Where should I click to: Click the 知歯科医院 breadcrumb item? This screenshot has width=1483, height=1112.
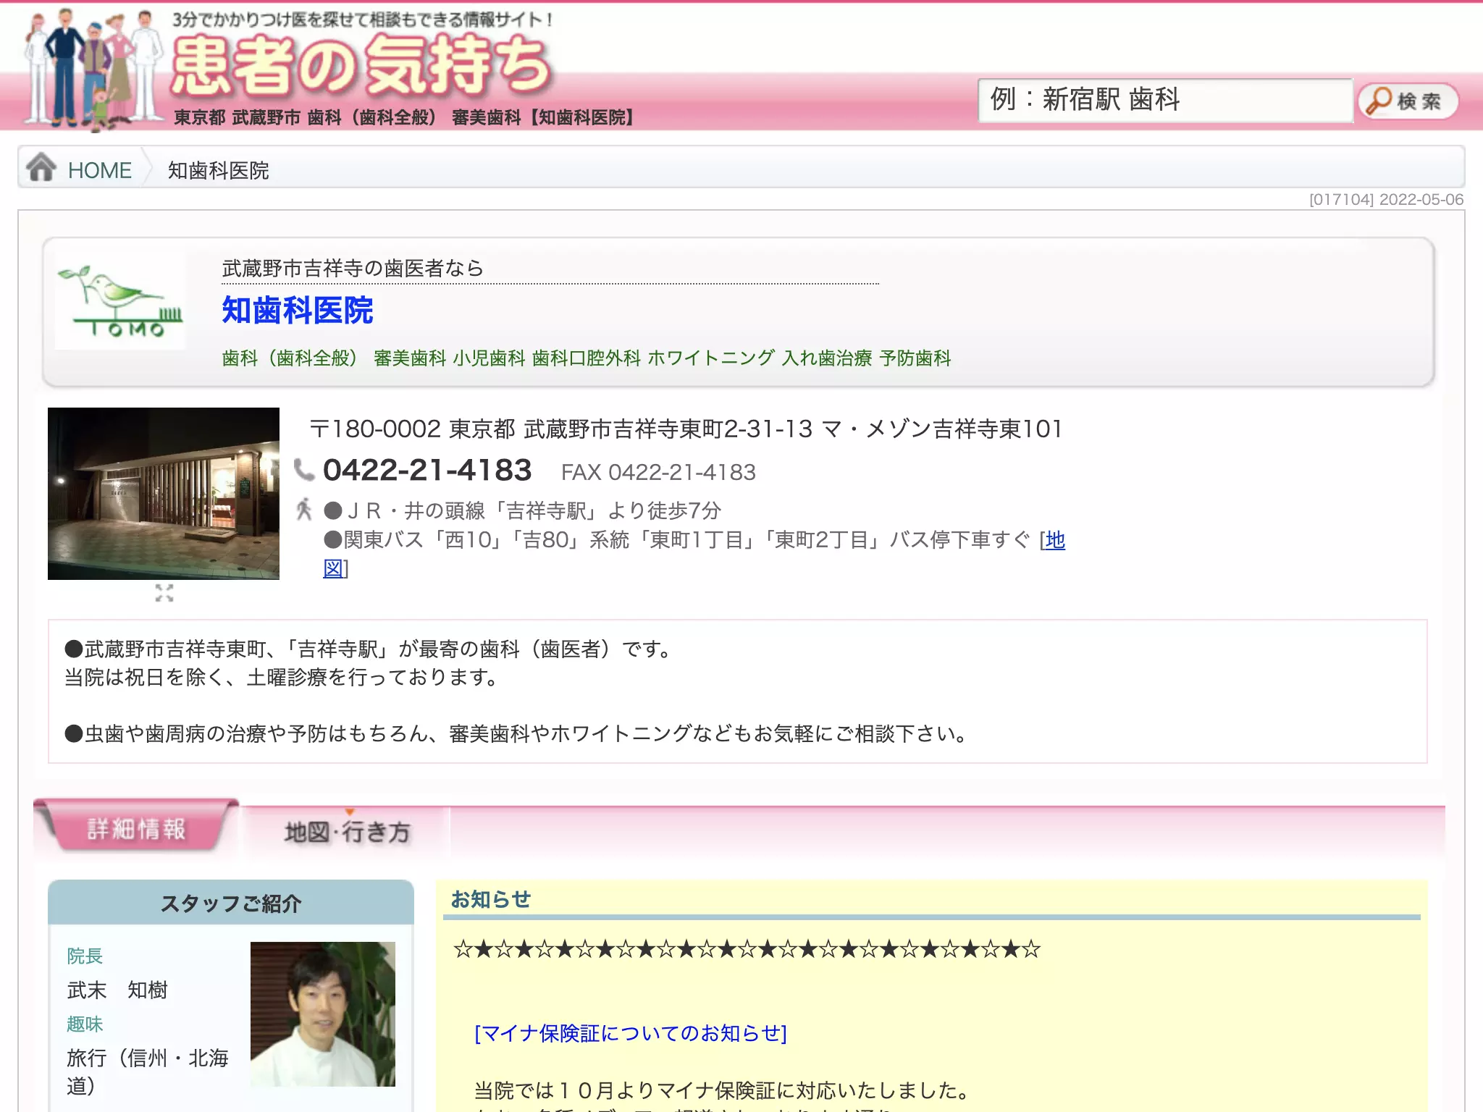click(218, 170)
